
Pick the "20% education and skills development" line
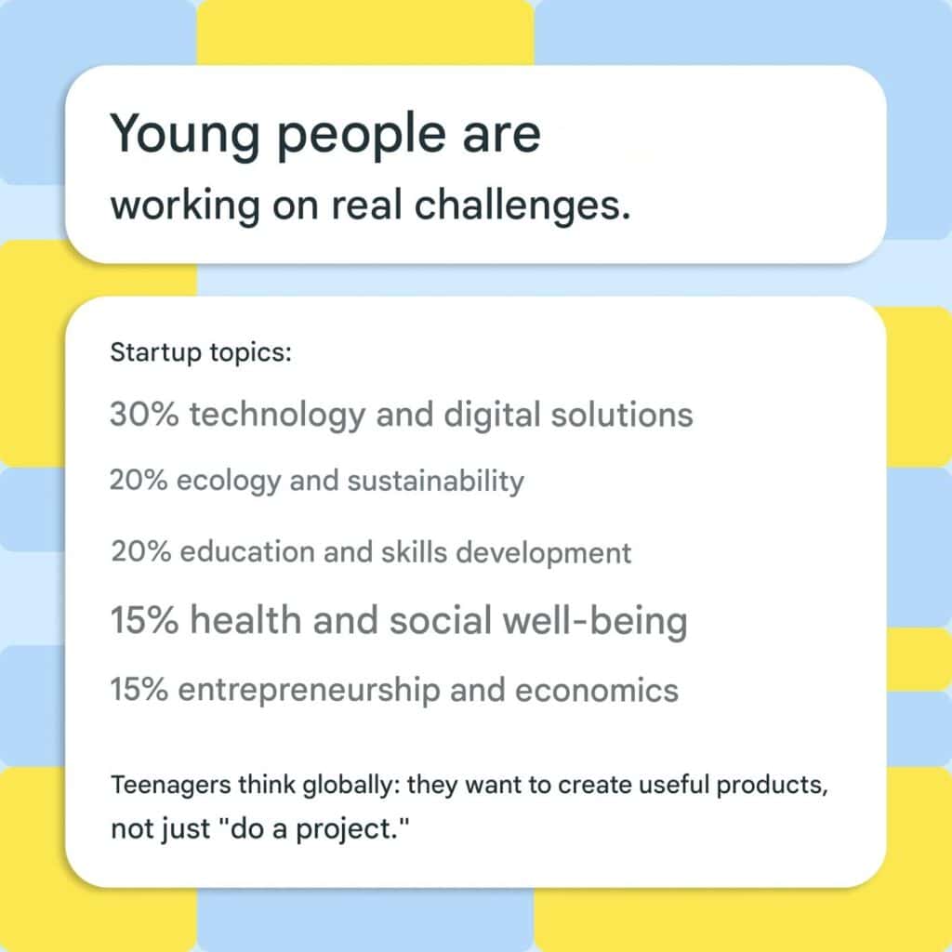[x=371, y=552]
